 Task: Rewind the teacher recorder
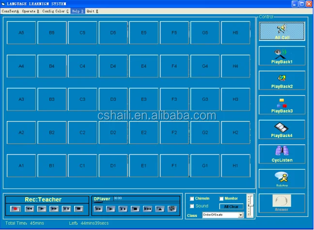29,209
